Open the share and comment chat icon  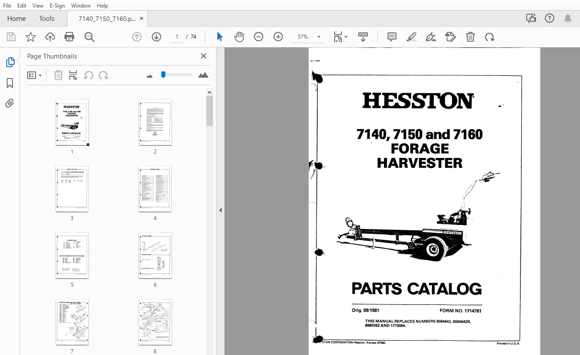click(531, 18)
